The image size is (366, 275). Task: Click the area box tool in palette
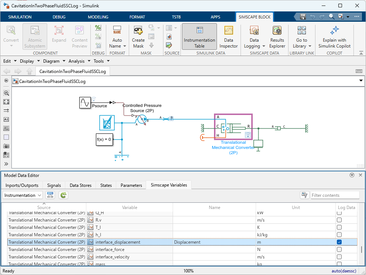click(6, 137)
